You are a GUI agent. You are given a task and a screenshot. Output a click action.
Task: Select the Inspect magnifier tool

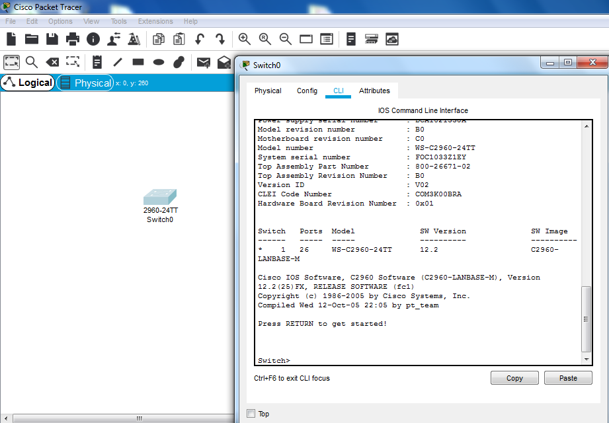[x=32, y=62]
